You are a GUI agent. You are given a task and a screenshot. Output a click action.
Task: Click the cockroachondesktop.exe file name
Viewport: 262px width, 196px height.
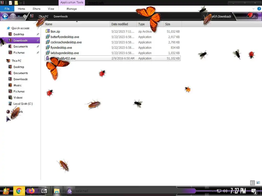click(66, 42)
